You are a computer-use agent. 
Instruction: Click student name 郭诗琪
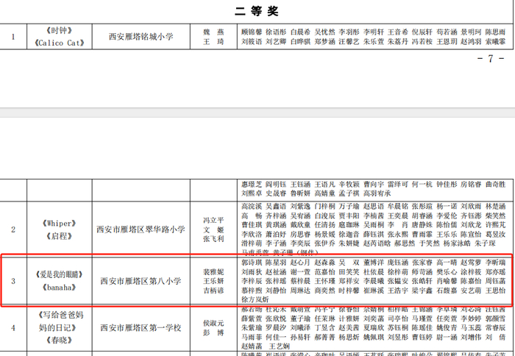click(x=252, y=263)
